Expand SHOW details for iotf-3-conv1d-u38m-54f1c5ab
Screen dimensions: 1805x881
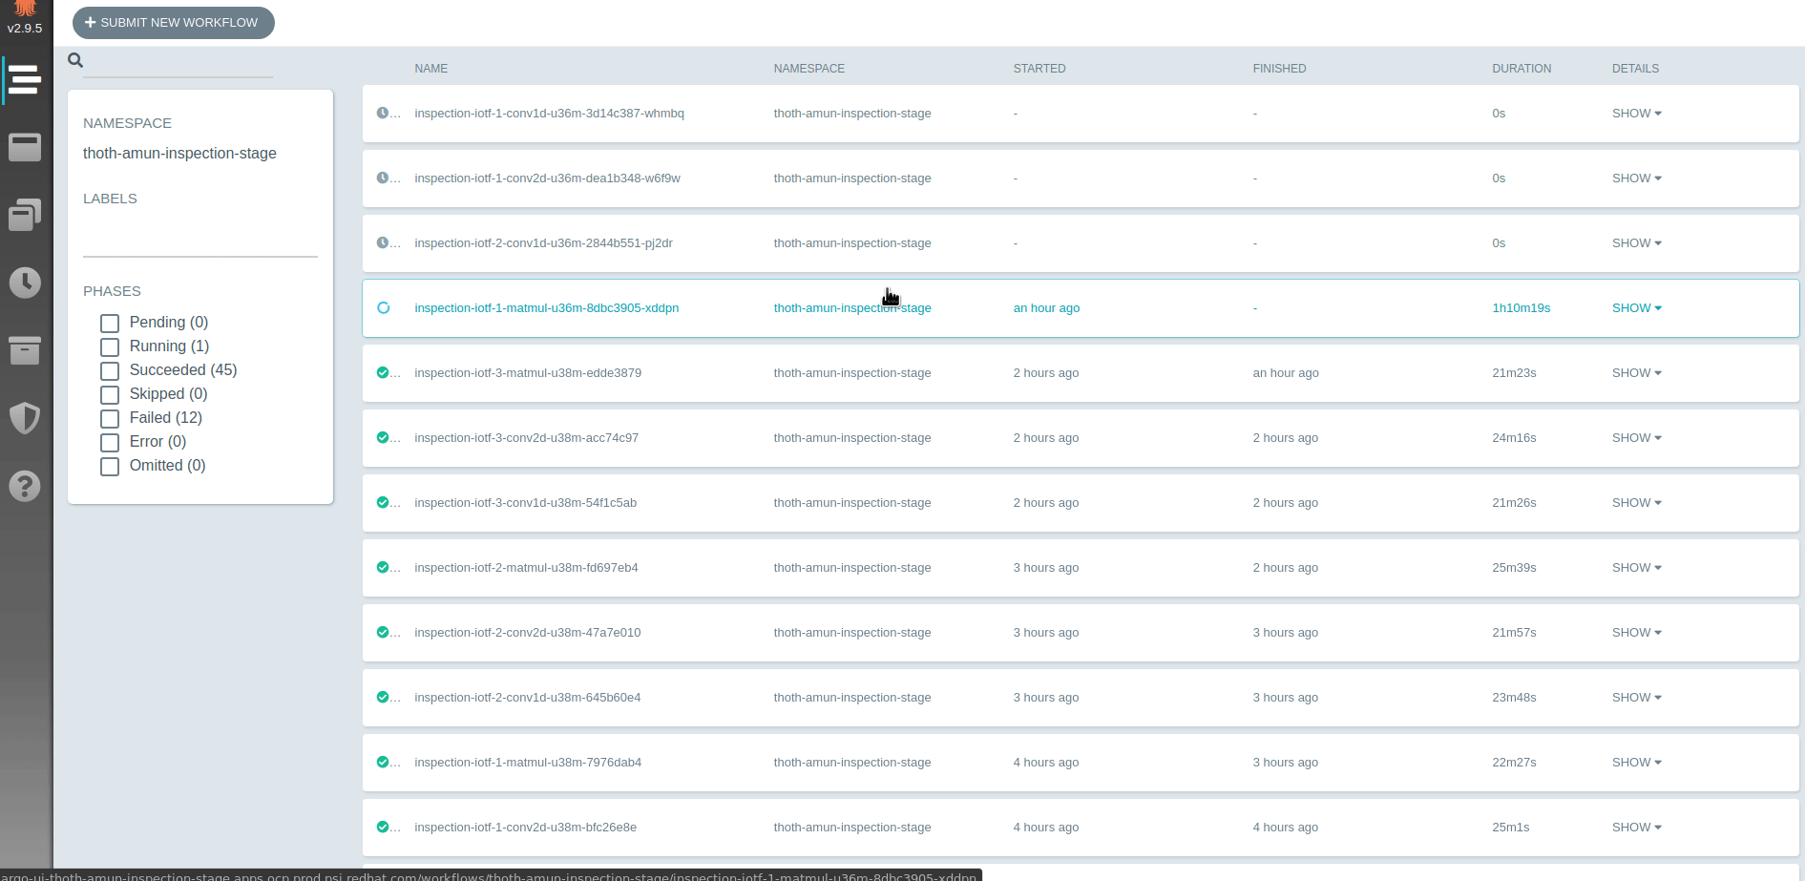click(1637, 503)
